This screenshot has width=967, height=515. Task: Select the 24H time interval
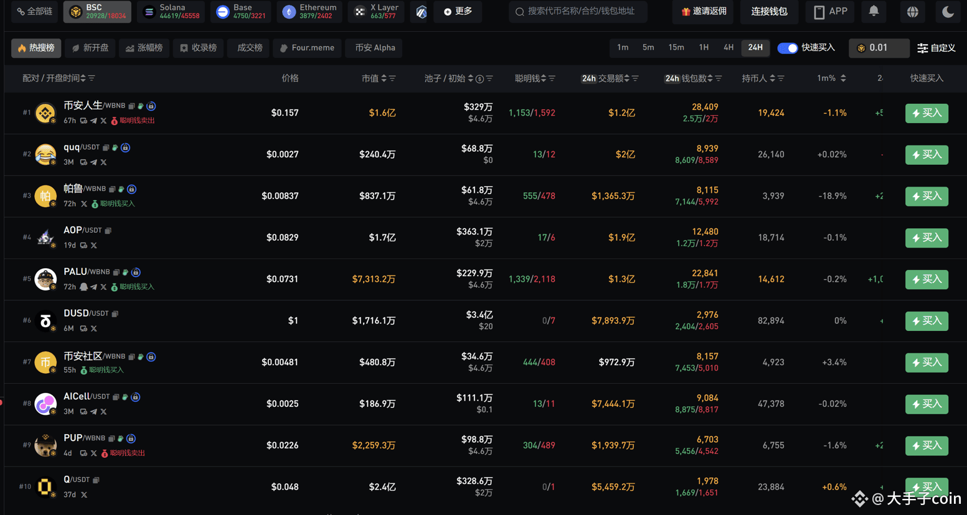(755, 48)
